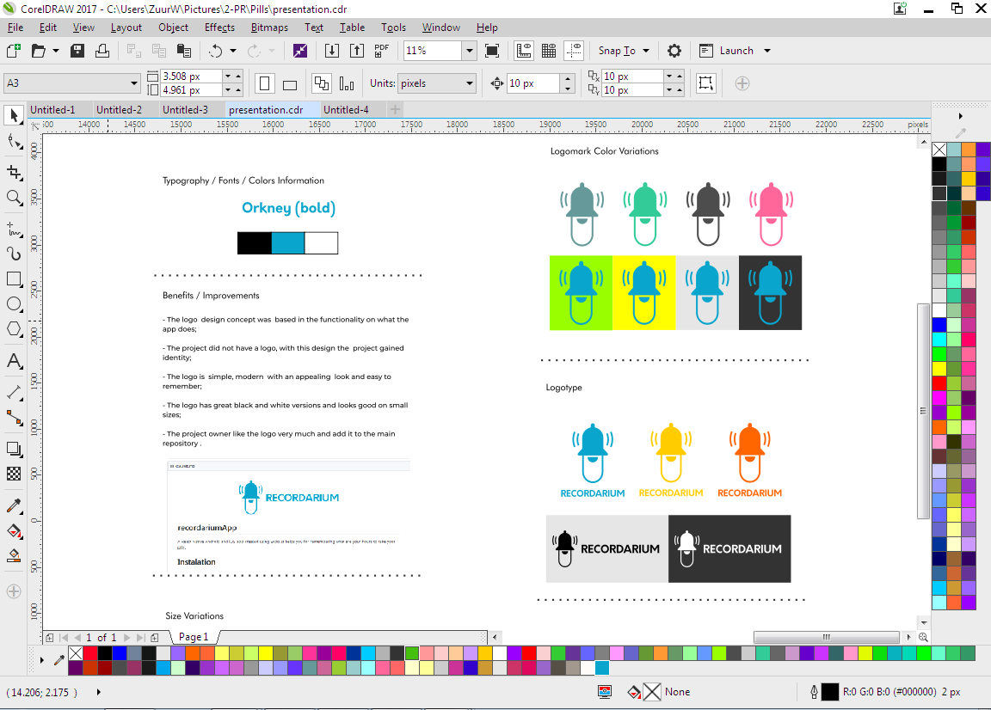Click the Full-screen preview icon
The image size is (991, 710).
[492, 51]
